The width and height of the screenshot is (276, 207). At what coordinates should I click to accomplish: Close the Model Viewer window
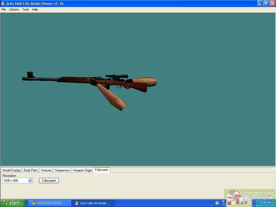pyautogui.click(x=272, y=3)
